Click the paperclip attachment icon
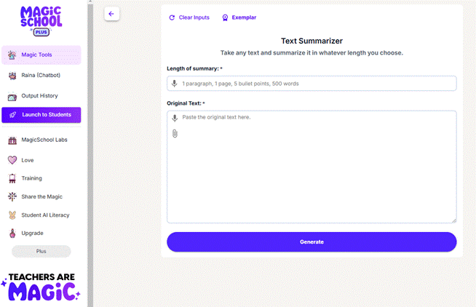The width and height of the screenshot is (476, 307). coord(175,133)
